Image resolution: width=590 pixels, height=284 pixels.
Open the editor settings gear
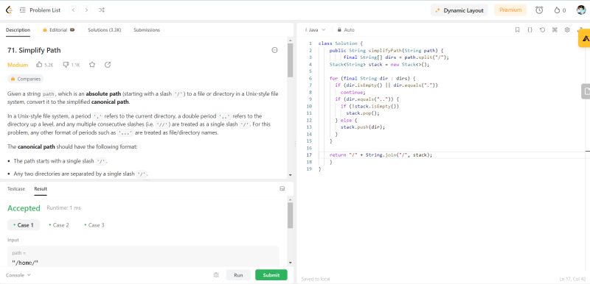pos(567,29)
